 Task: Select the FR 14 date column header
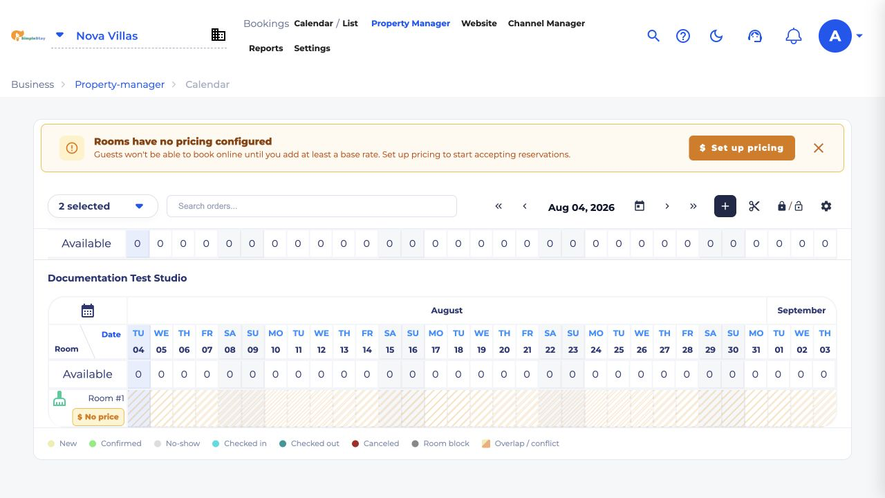[367, 342]
